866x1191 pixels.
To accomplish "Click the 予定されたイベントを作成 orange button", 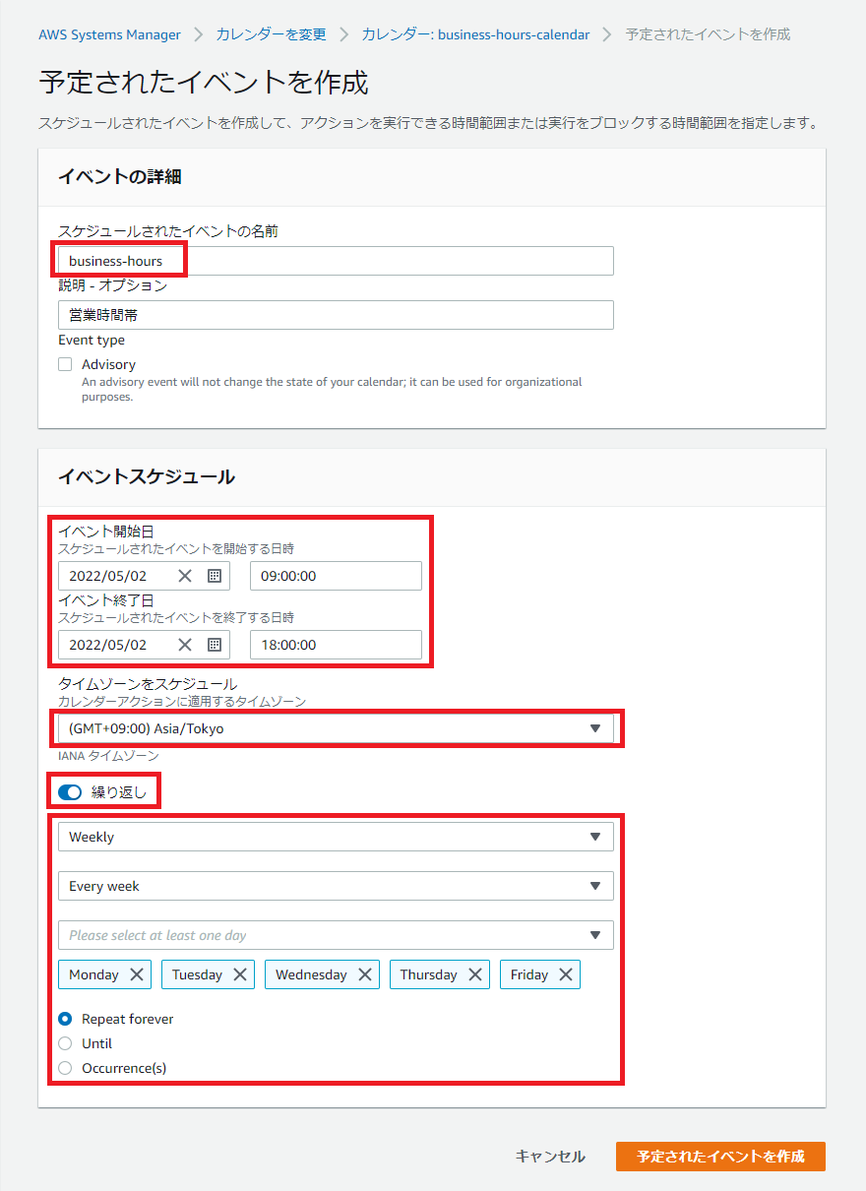I will point(720,1157).
